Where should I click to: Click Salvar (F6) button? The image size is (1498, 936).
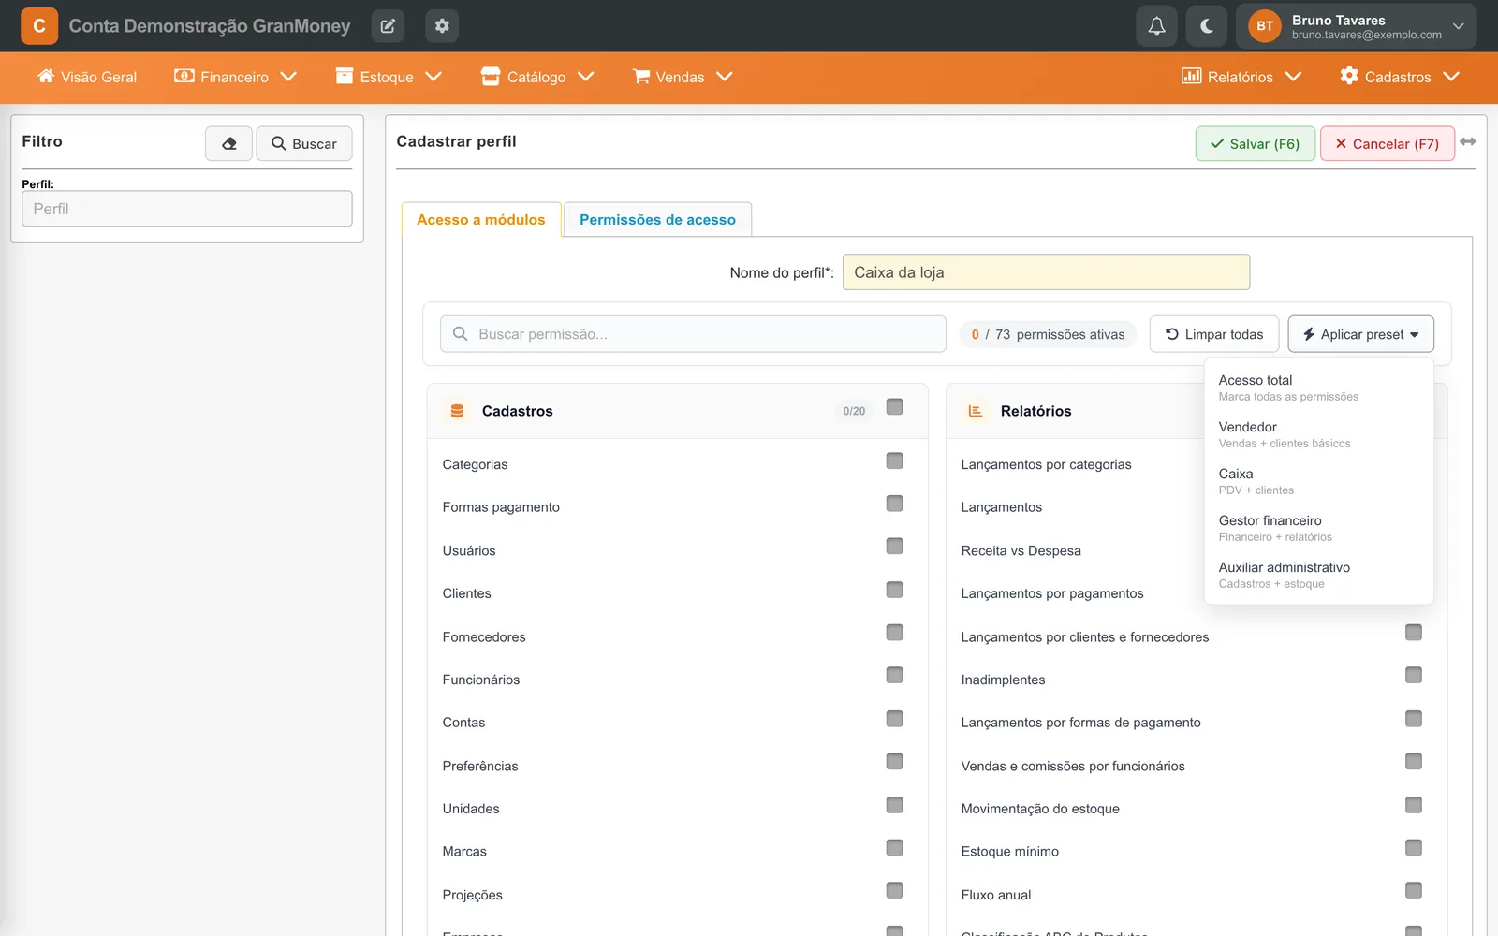click(x=1255, y=144)
